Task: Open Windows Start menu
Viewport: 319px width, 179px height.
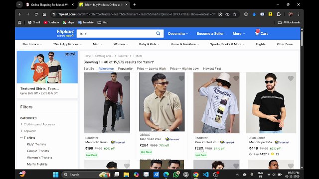Action: [55, 175]
